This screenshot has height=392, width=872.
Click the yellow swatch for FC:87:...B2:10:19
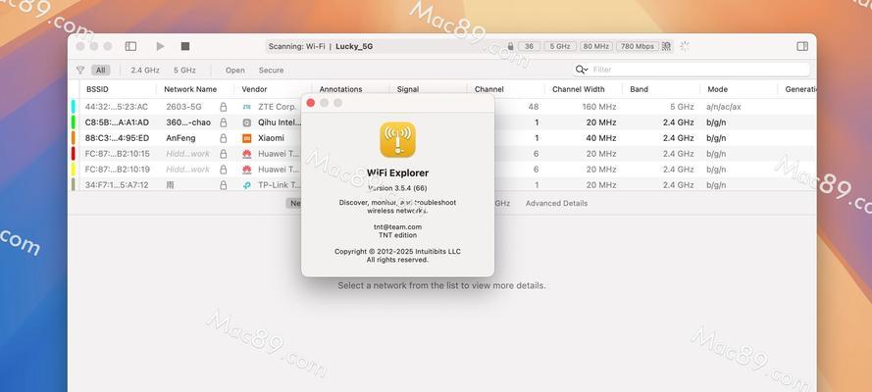tap(74, 169)
